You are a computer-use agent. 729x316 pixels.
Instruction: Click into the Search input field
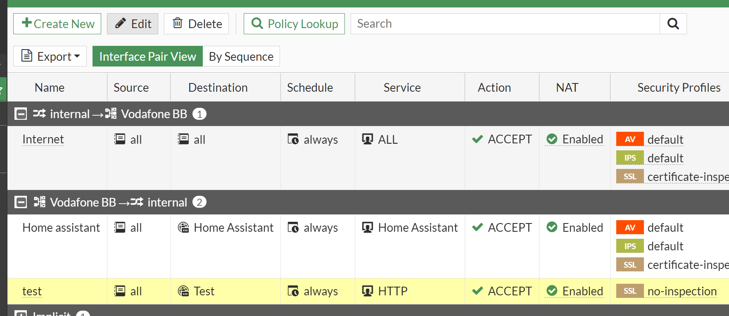pyautogui.click(x=505, y=24)
